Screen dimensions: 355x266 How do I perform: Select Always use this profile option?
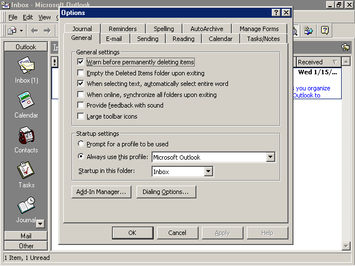(x=80, y=156)
